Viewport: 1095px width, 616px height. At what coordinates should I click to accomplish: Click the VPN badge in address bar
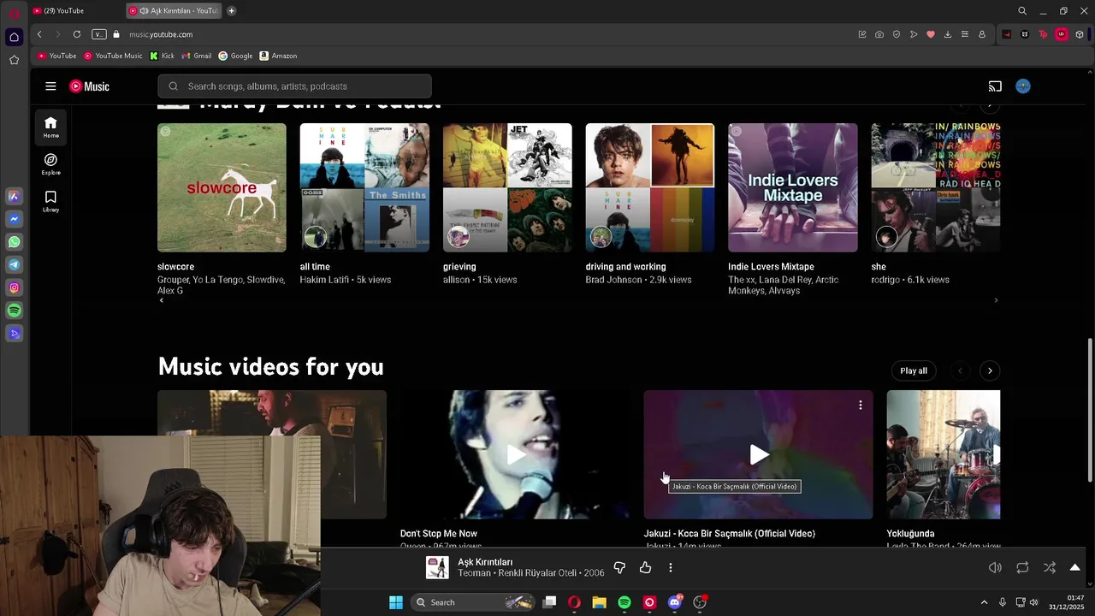point(98,34)
